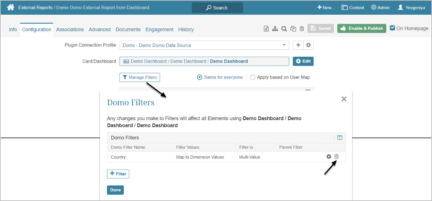Open the hierarchy diagram icon in the toolbar
The image size is (432, 201).
point(275,29)
